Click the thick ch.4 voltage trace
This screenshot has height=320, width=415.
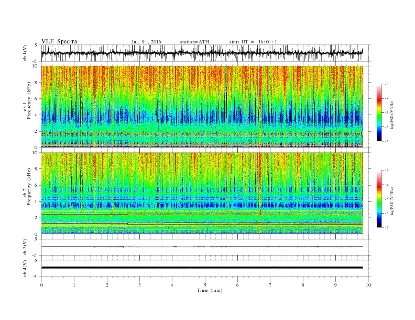[202, 268]
